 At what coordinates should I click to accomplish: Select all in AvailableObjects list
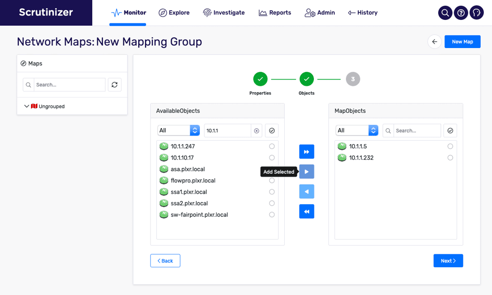[272, 131]
